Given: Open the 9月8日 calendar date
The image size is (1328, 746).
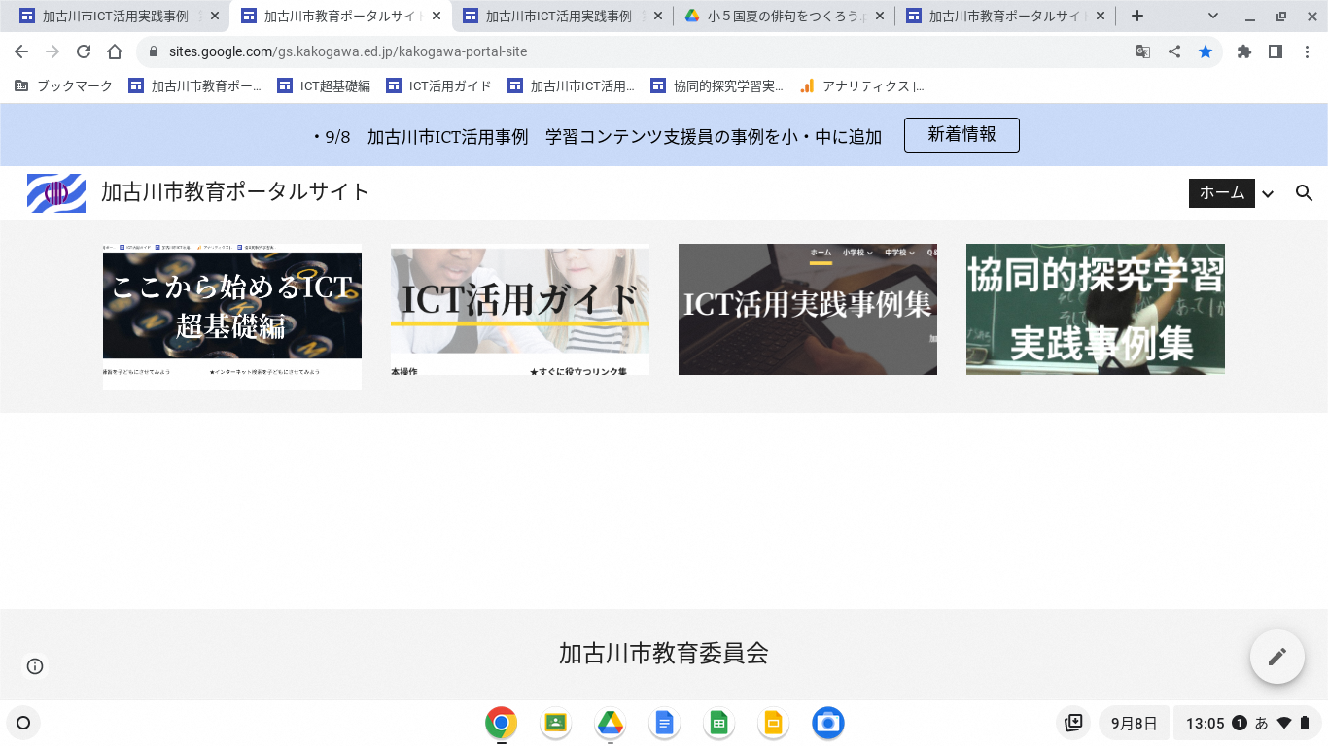Looking at the screenshot, I should coord(1134,723).
